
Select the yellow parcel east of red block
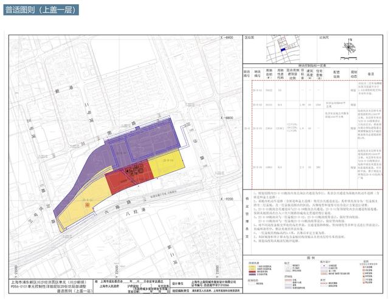[x=167, y=165]
